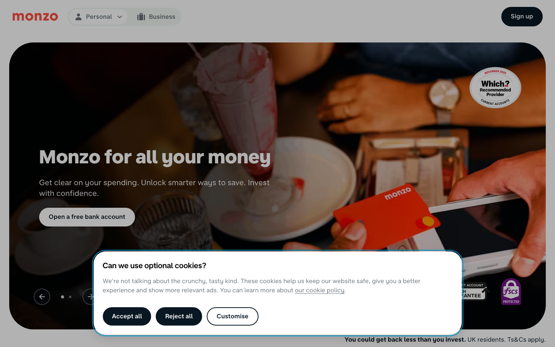Expand the Personal dropdown chevron
This screenshot has height=347, width=555.
pyautogui.click(x=120, y=17)
